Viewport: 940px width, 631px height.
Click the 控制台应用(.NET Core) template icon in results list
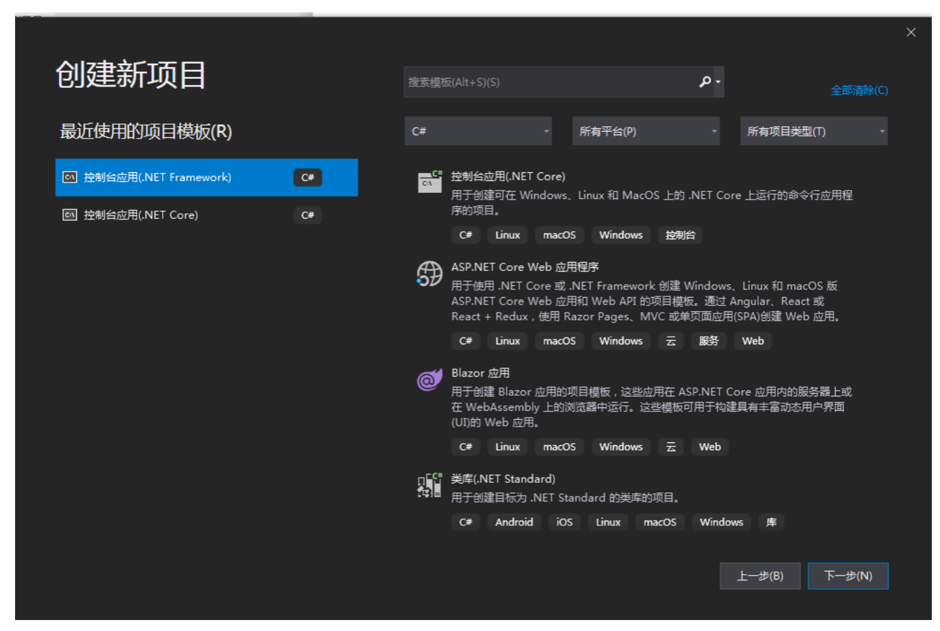(430, 182)
